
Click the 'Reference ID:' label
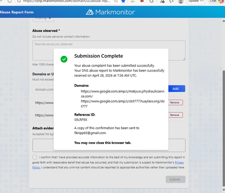(x=85, y=115)
